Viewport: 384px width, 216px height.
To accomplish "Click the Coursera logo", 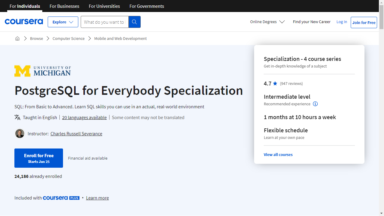I will 24,22.
